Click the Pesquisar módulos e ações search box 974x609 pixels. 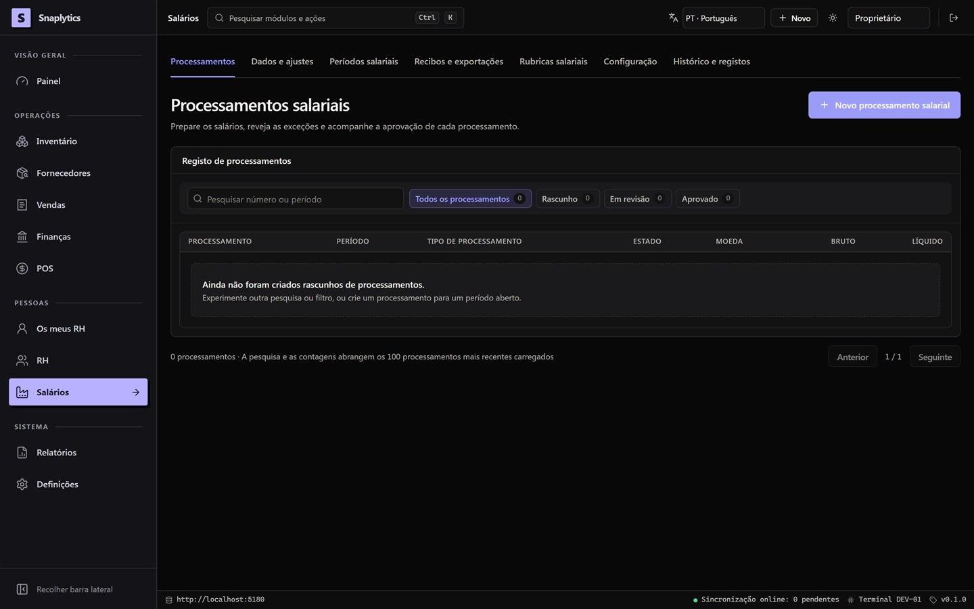[335, 18]
